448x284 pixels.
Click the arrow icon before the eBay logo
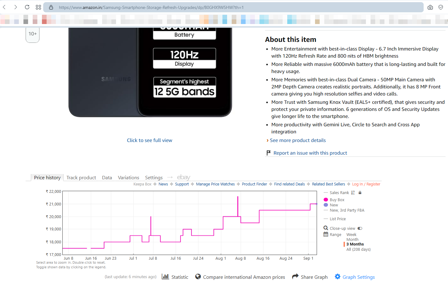pyautogui.click(x=170, y=177)
